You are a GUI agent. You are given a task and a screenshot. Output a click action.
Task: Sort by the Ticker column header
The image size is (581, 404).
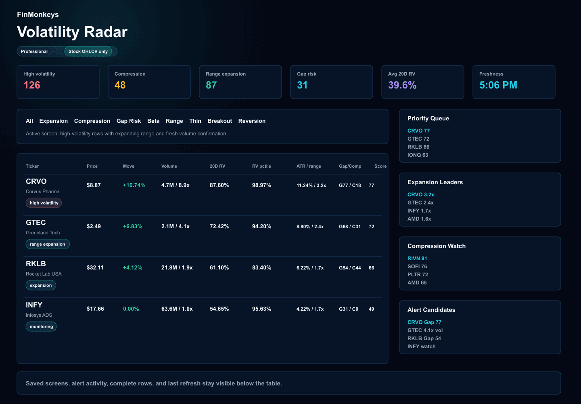tap(32, 166)
